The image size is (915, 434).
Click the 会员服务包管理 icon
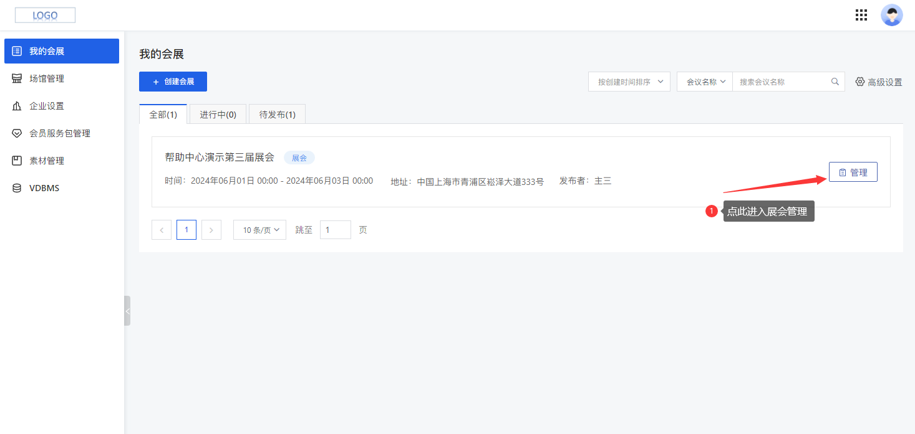click(16, 133)
